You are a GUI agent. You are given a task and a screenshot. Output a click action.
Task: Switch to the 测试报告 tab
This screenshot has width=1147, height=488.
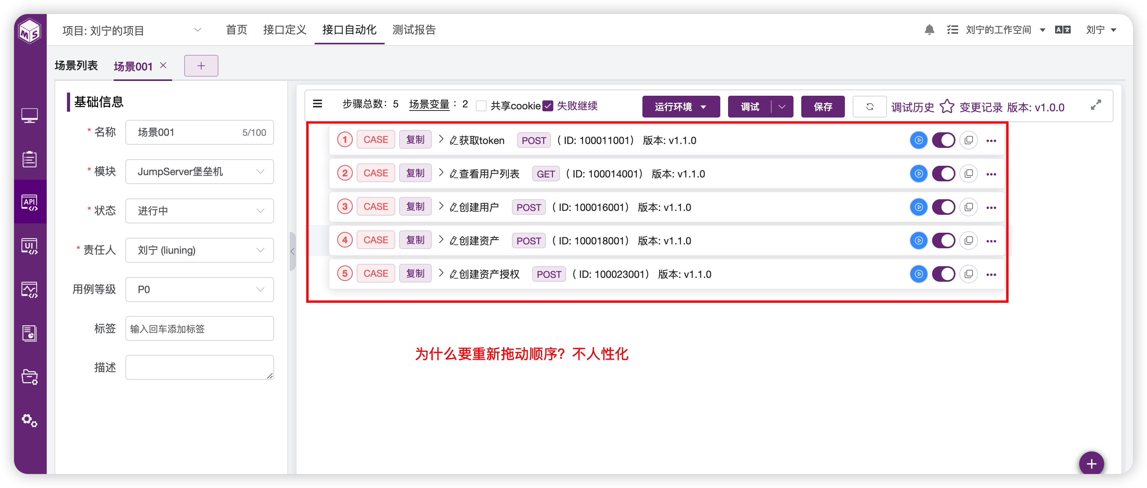[x=413, y=30]
